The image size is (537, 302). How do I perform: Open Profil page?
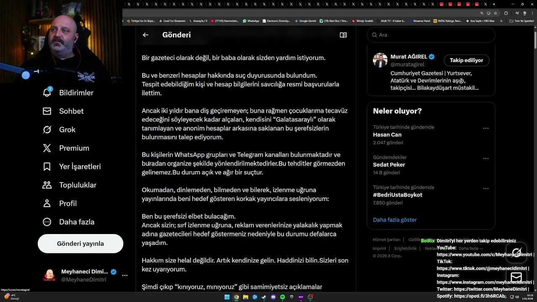pyautogui.click(x=60, y=203)
